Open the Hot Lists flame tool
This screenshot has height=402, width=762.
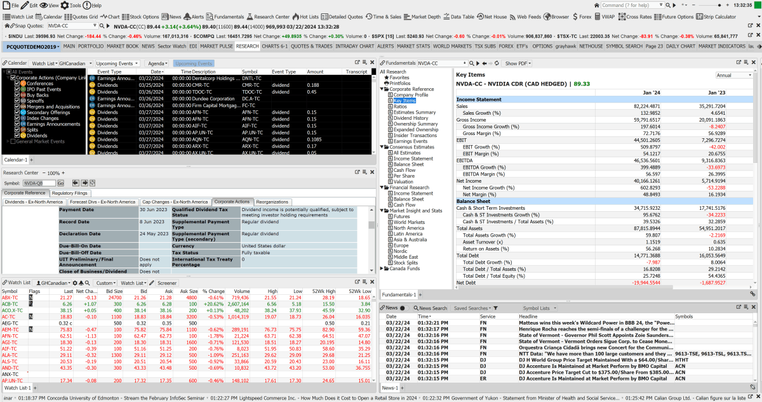point(306,16)
